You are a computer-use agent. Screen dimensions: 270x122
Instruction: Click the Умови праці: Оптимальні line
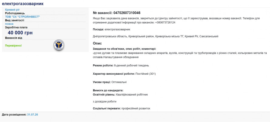pyautogui.click(x=110, y=82)
